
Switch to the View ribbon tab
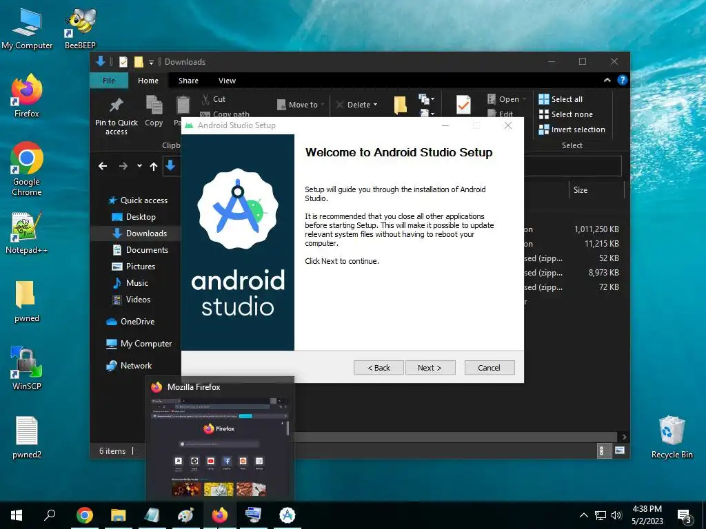[227, 81]
